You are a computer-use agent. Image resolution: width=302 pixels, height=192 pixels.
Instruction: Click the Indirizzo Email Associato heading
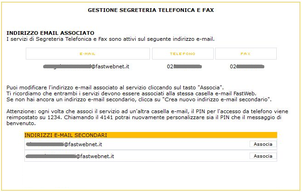(51, 33)
